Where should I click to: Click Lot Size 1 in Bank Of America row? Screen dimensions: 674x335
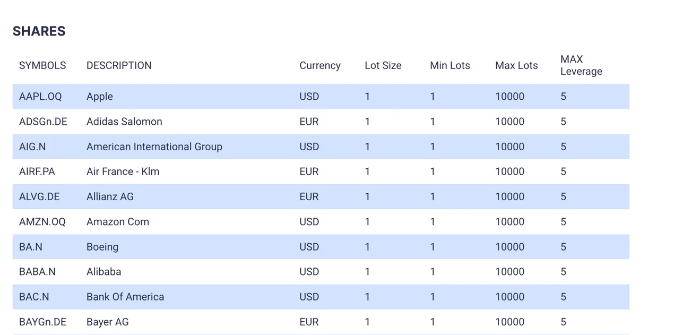(367, 297)
